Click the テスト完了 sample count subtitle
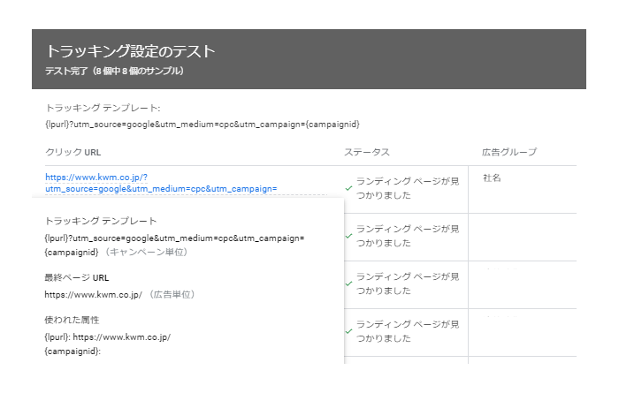This screenshot has height=393, width=619. [114, 71]
